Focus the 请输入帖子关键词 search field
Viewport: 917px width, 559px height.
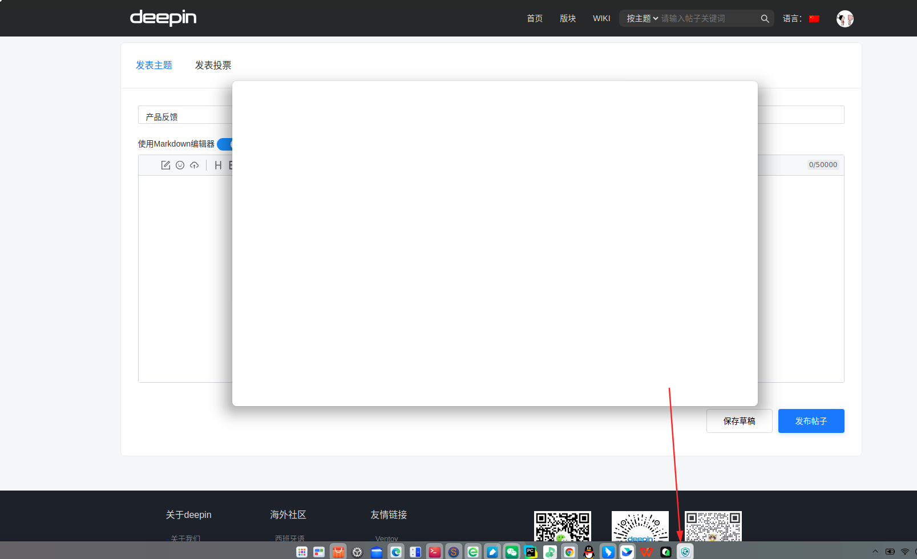click(709, 18)
